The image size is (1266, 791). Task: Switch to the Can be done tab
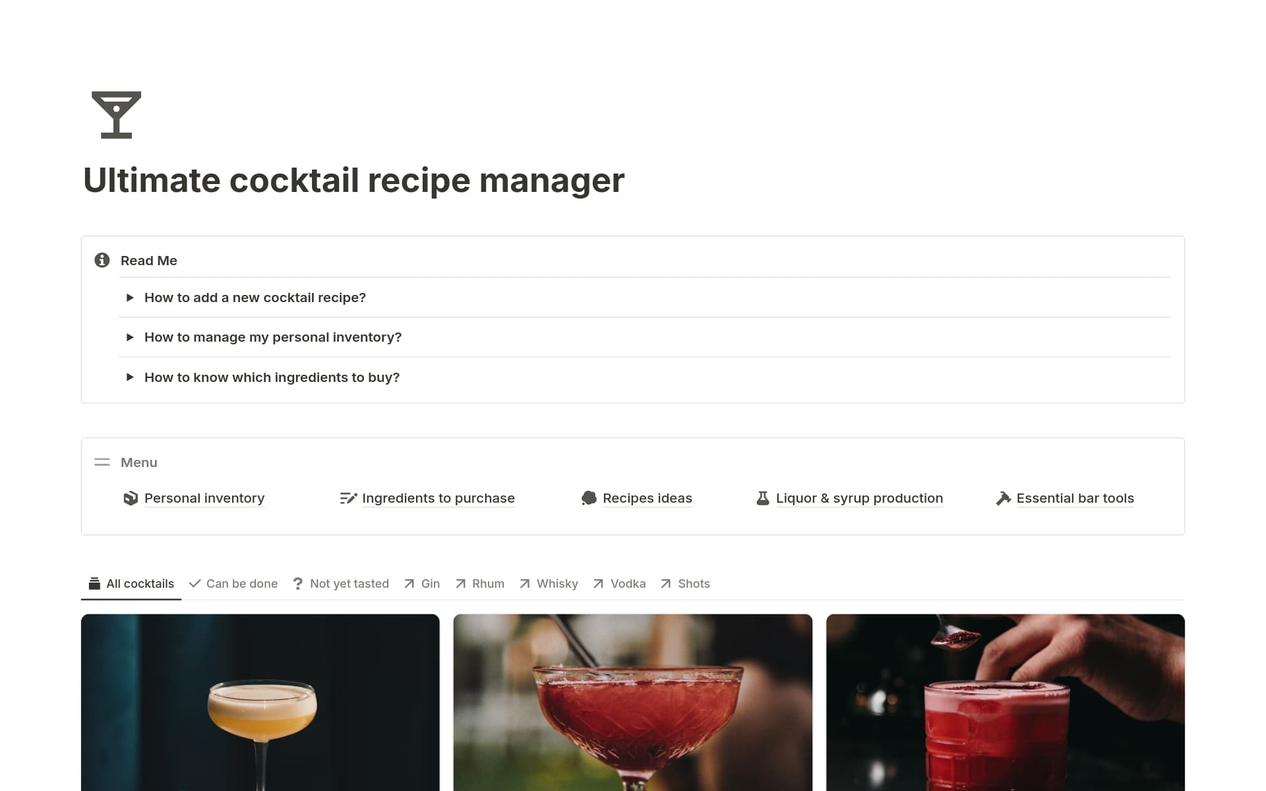233,584
